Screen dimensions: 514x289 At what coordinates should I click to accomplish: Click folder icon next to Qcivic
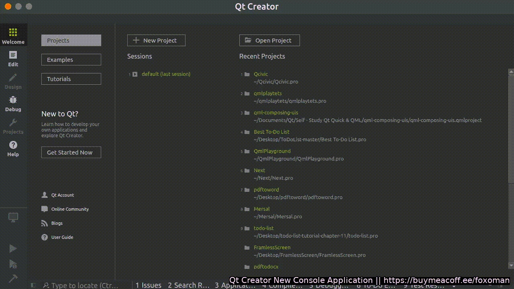[x=247, y=74]
